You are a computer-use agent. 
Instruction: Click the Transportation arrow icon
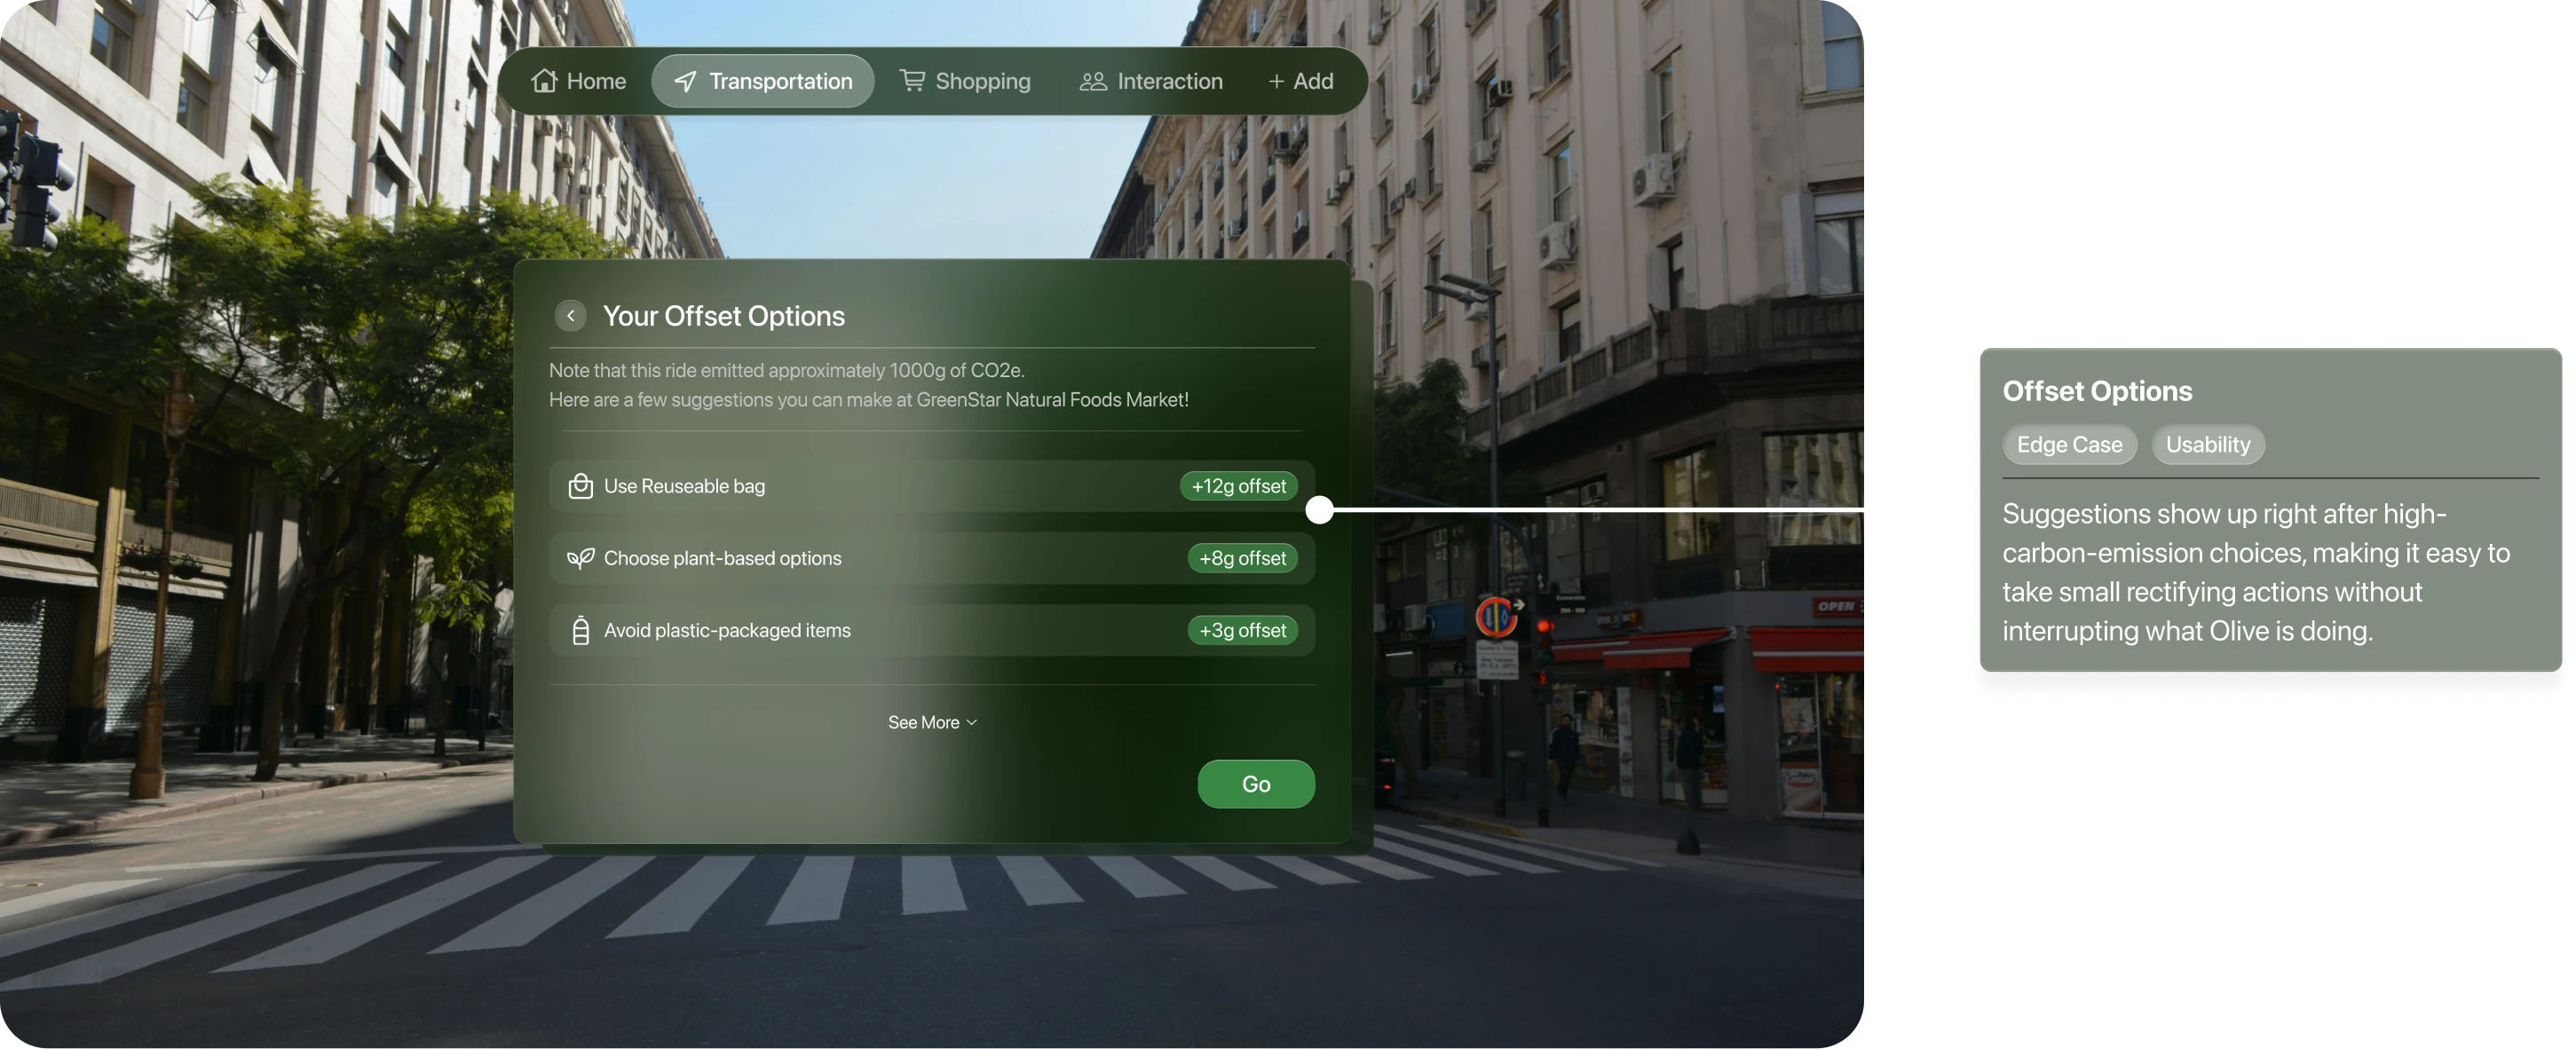pyautogui.click(x=685, y=81)
